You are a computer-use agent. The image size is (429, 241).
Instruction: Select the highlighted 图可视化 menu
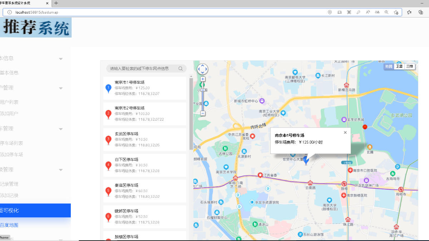tap(35, 211)
